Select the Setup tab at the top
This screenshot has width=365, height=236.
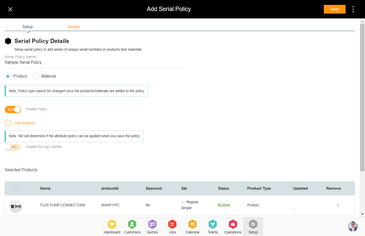click(x=28, y=27)
